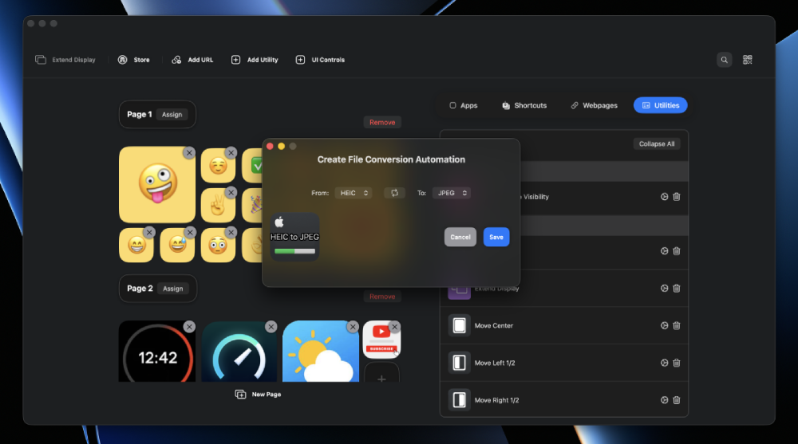Screen dimensions: 798x444
Task: Remove the weather widget using its X badge
Action: tap(353, 327)
